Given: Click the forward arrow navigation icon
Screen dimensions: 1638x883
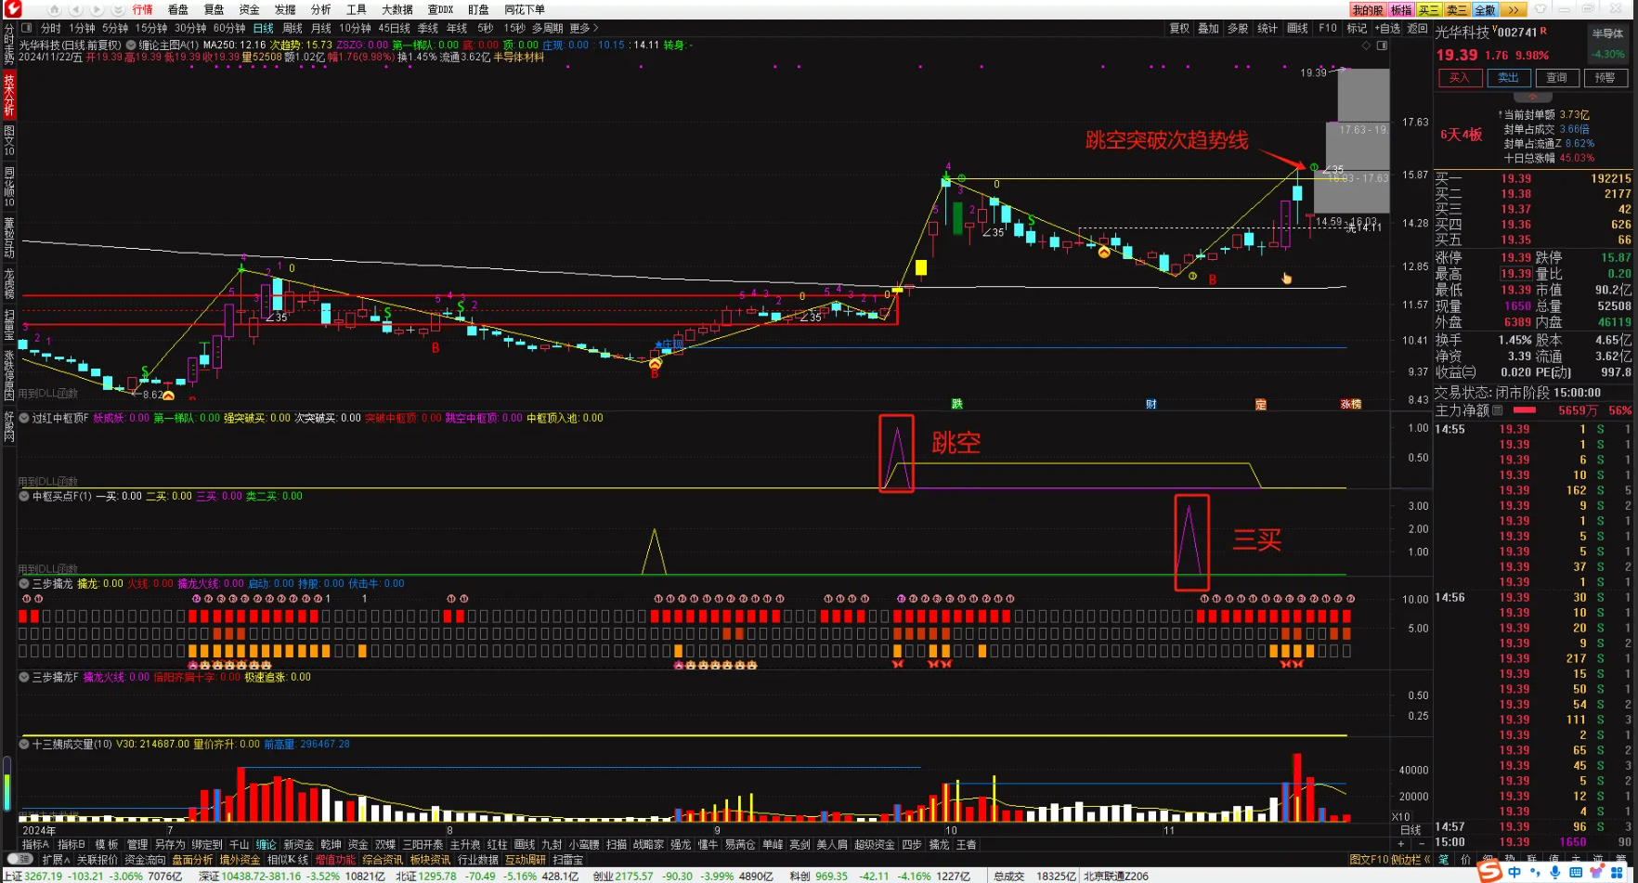Looking at the screenshot, I should tap(96, 9).
